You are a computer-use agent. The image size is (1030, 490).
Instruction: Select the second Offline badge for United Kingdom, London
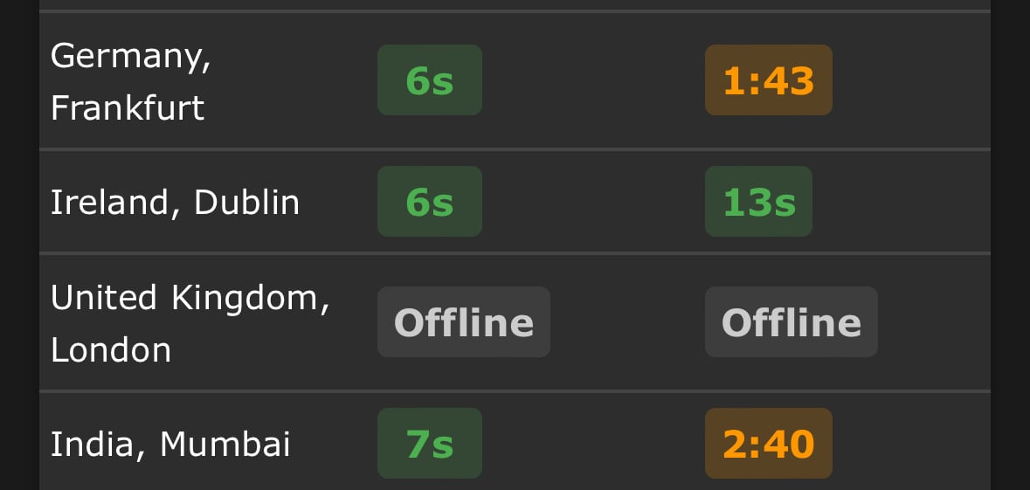coord(792,321)
